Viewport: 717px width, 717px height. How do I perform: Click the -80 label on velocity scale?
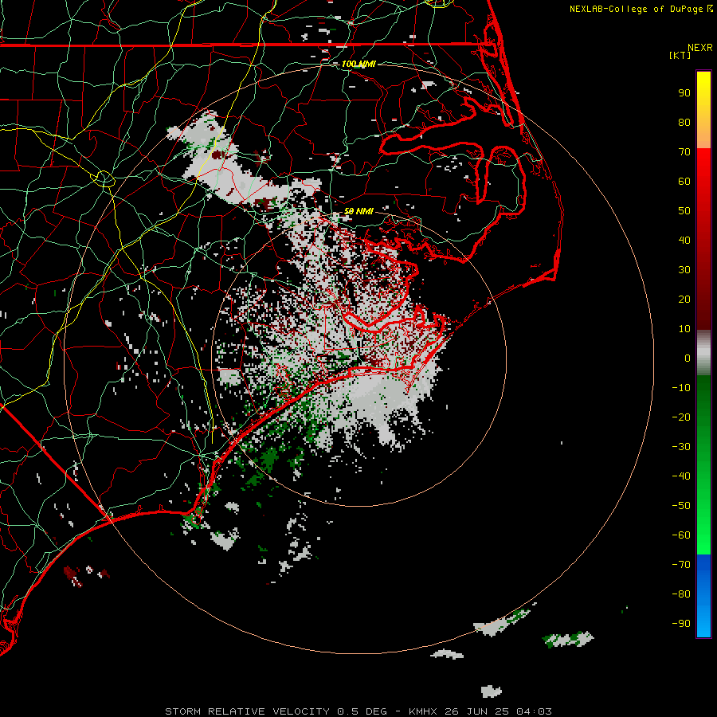pyautogui.click(x=681, y=594)
